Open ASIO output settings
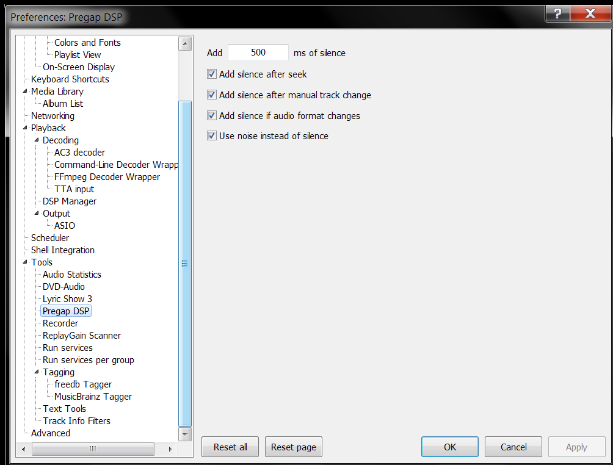613x465 pixels. coord(65,226)
